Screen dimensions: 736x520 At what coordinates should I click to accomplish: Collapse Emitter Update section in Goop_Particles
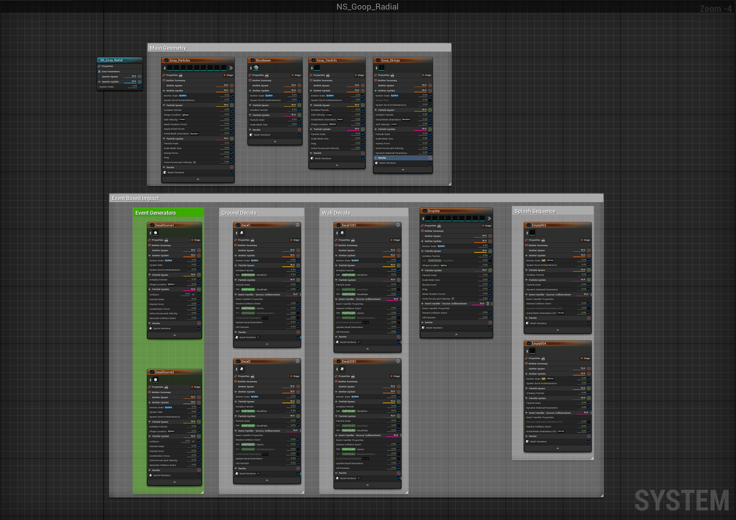pos(164,91)
